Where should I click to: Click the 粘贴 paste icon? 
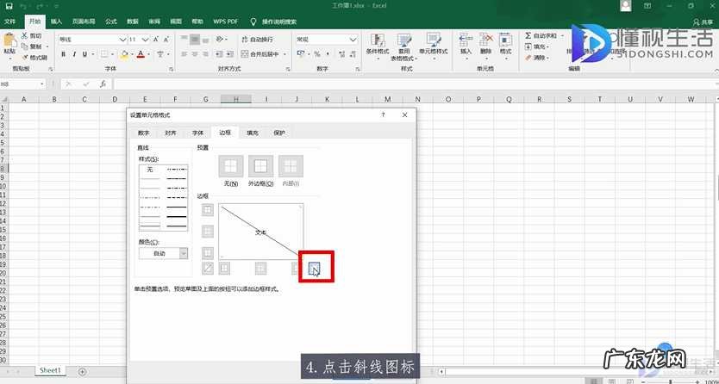9,41
